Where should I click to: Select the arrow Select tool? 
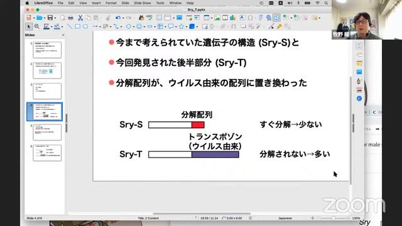coord(29,26)
